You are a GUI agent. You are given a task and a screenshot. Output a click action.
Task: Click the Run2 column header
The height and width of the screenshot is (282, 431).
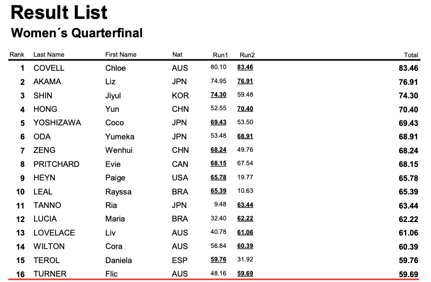pos(247,55)
